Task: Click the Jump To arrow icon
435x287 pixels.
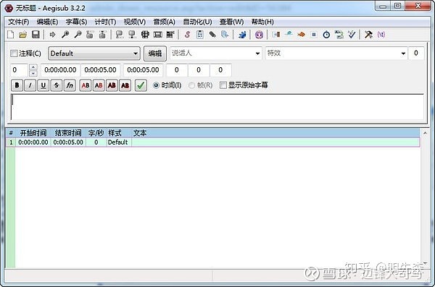Action: point(52,35)
